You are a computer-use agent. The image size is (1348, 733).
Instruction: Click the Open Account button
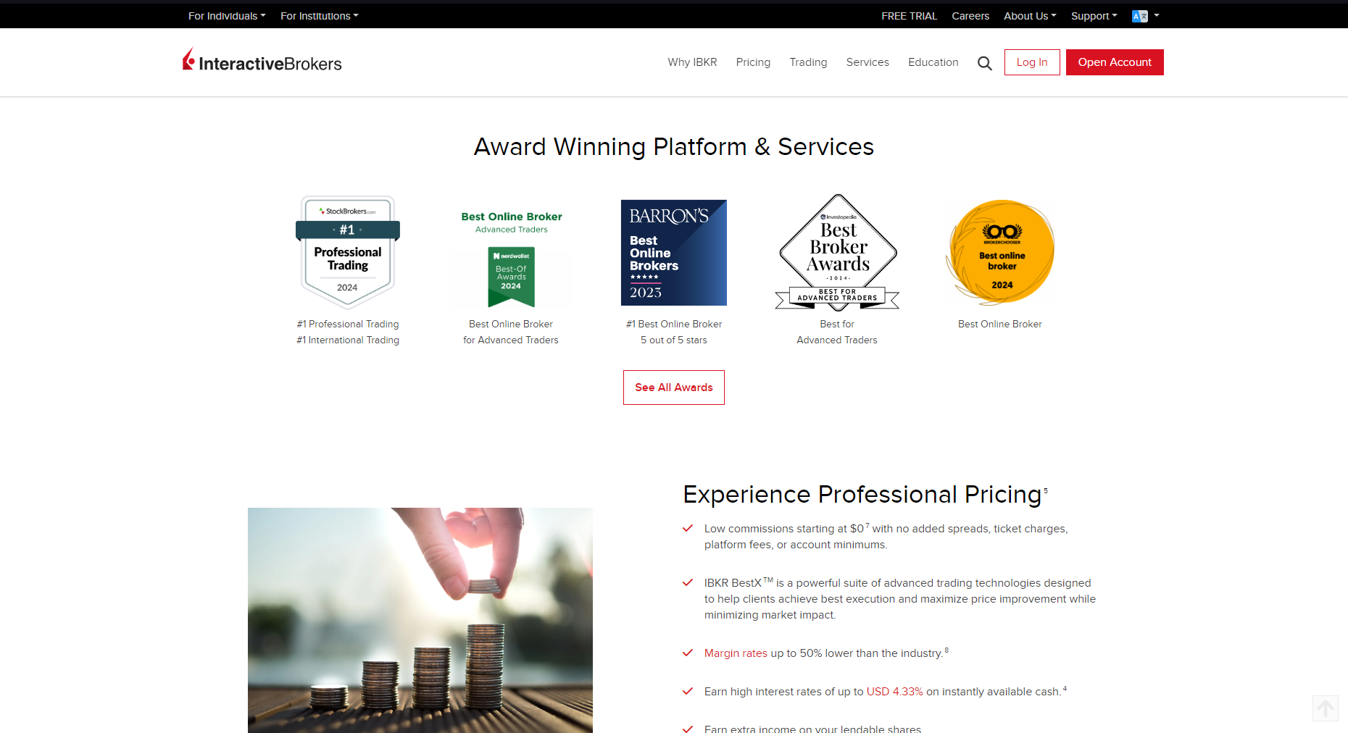click(x=1115, y=62)
